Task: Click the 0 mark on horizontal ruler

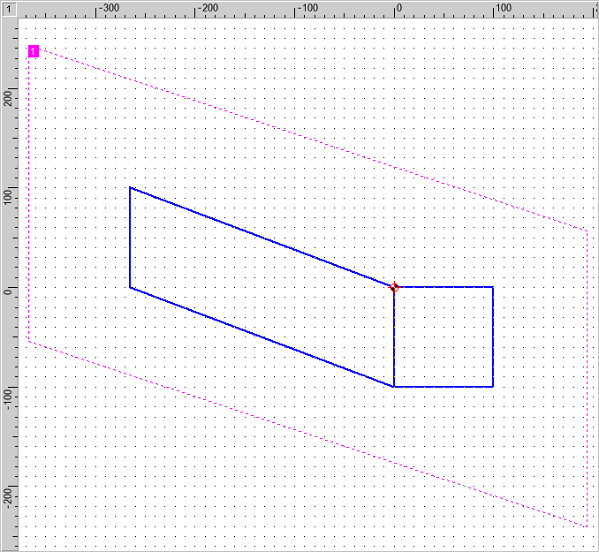Action: [397, 8]
